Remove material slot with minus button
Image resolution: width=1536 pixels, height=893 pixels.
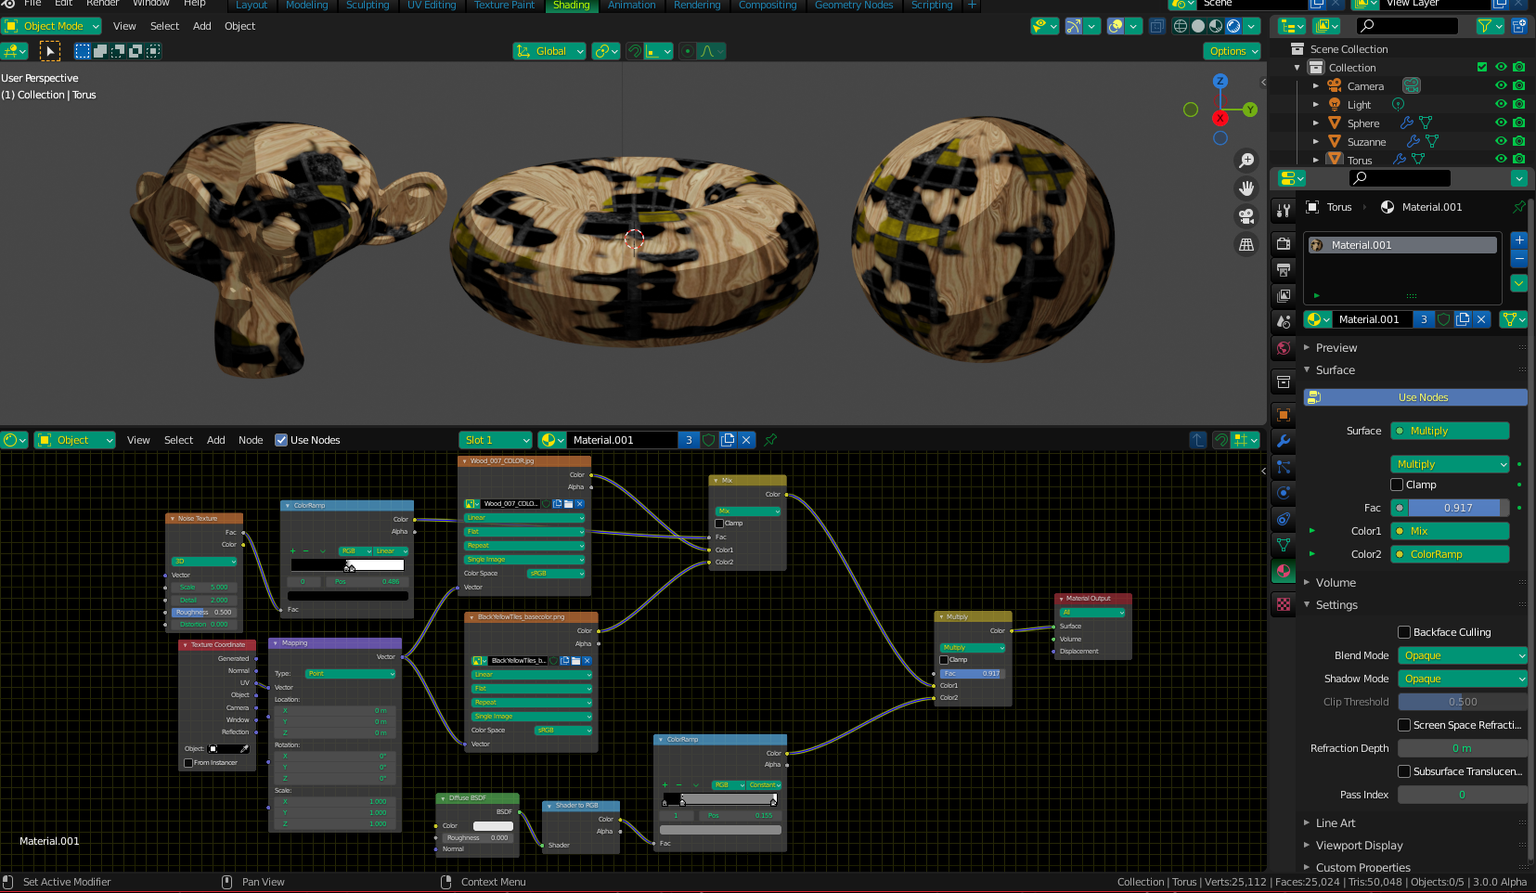(1519, 258)
